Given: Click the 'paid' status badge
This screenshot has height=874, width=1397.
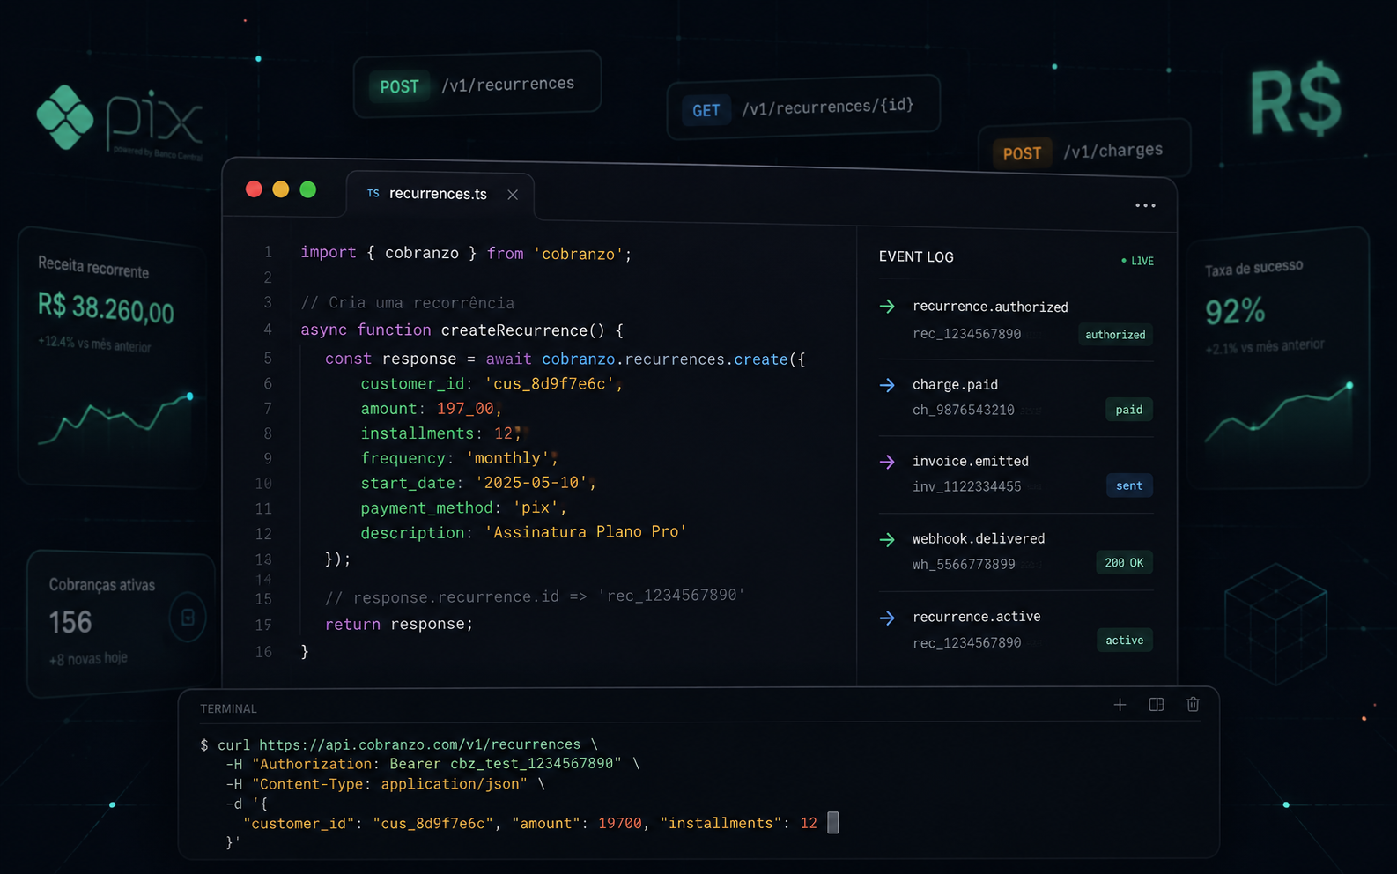Looking at the screenshot, I should point(1128,410).
